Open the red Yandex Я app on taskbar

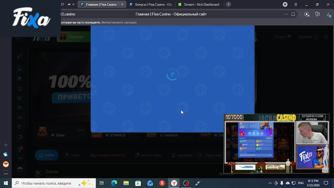pos(162,183)
